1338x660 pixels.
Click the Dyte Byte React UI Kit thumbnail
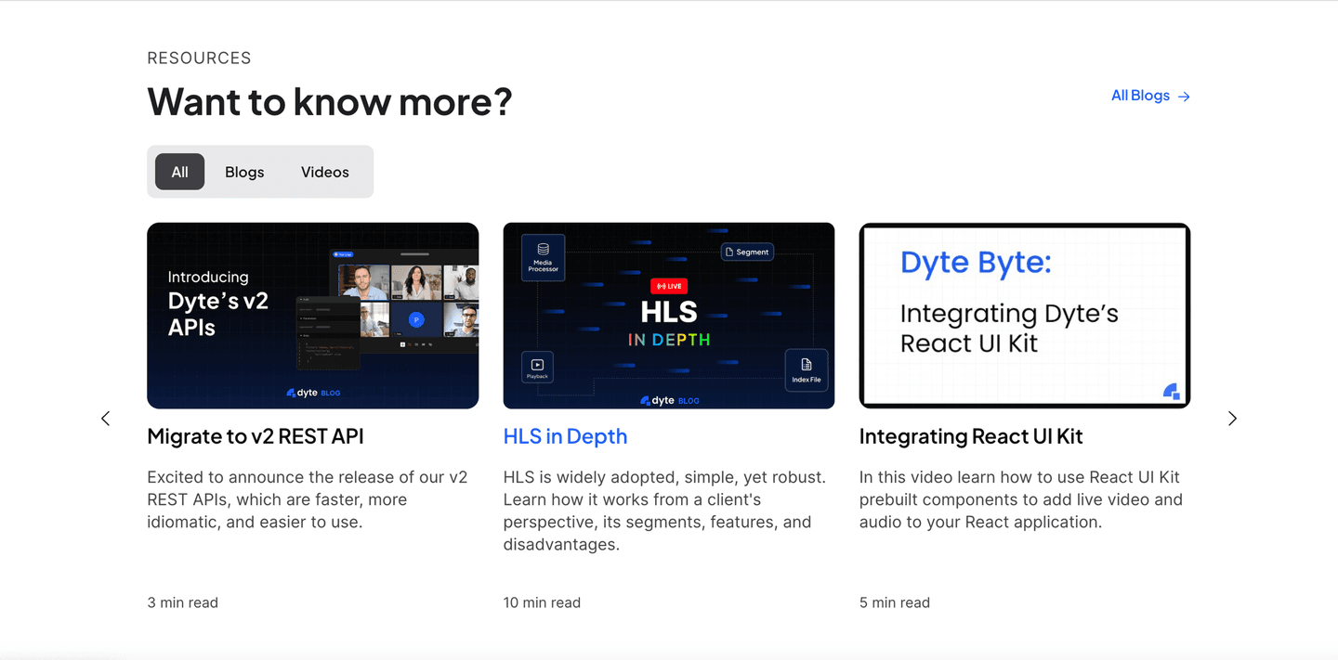tap(1025, 316)
